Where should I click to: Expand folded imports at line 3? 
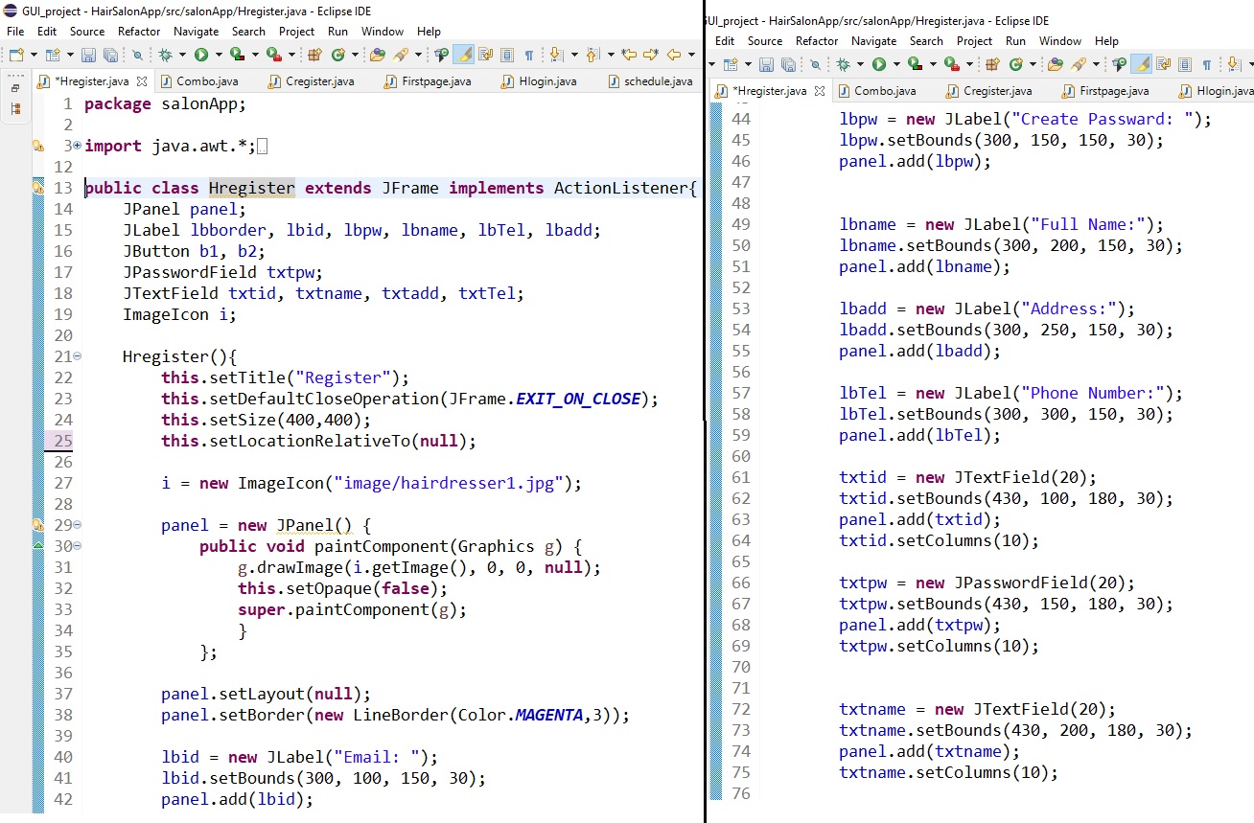click(77, 146)
